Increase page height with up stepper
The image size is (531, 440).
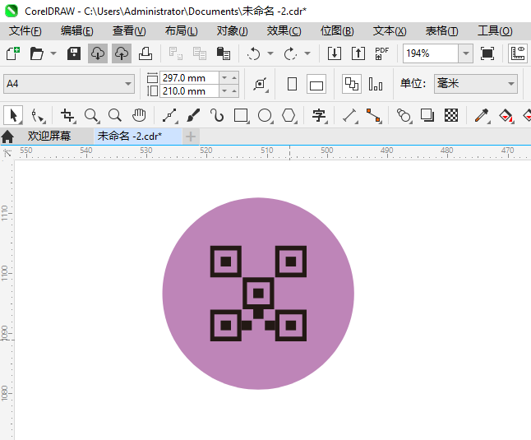[x=234, y=91]
